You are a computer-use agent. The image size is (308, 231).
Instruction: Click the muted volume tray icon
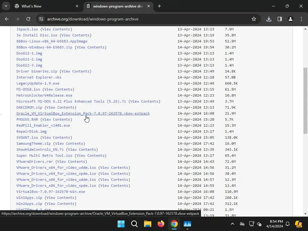(x=260, y=224)
